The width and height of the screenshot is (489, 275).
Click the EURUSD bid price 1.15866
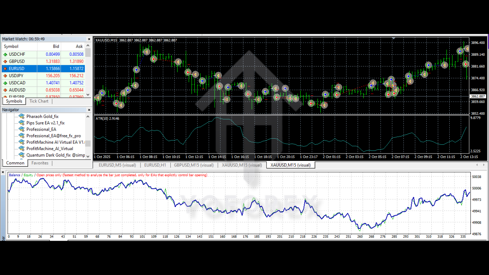click(54, 68)
